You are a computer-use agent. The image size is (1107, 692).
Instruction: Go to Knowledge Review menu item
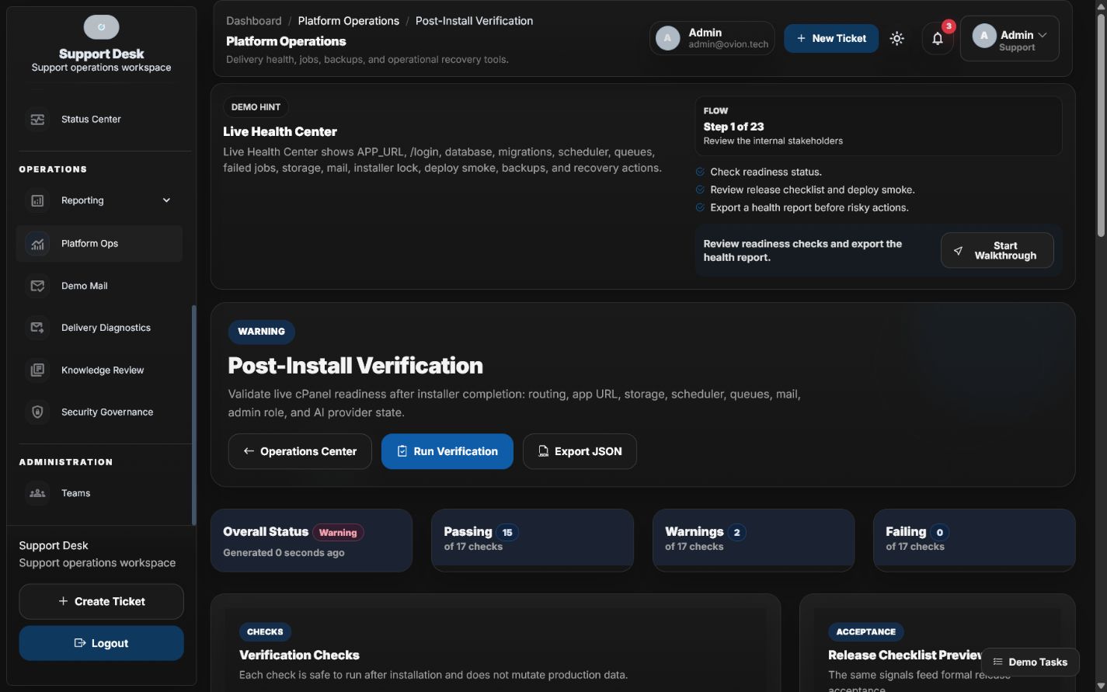[x=99, y=370]
